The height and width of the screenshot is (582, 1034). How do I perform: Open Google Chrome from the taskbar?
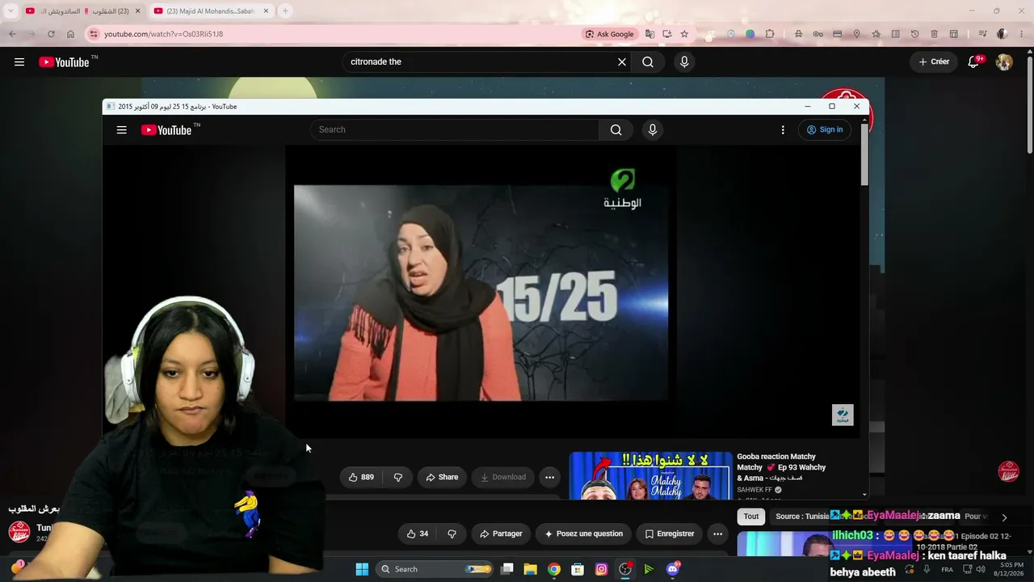(x=554, y=569)
